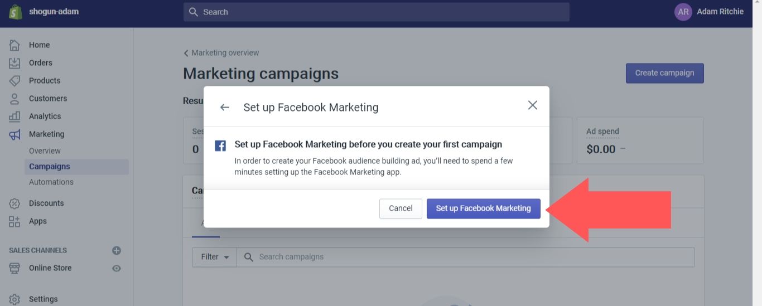View Online Store using eye icon

(x=117, y=268)
